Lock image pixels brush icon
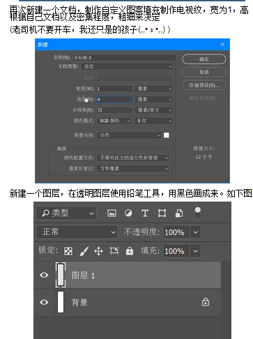The height and width of the screenshot is (339, 253). click(84, 251)
